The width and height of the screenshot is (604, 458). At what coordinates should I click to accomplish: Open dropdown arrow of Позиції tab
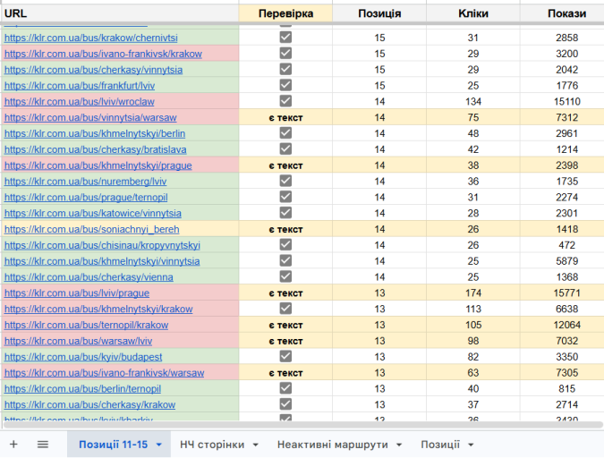click(471, 445)
